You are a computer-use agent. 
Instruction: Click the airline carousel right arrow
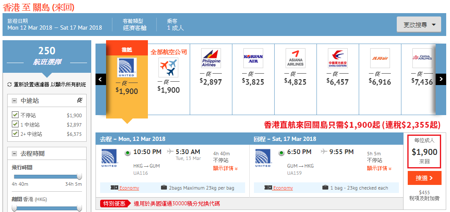(x=441, y=79)
